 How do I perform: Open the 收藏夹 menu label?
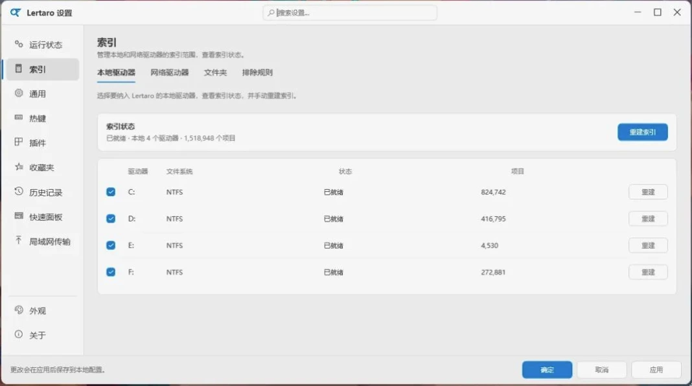coord(41,167)
